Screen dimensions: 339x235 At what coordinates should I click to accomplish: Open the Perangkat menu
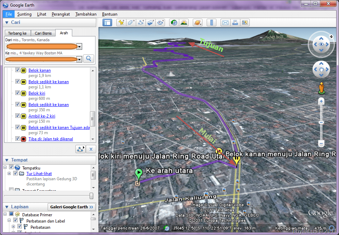click(x=61, y=14)
